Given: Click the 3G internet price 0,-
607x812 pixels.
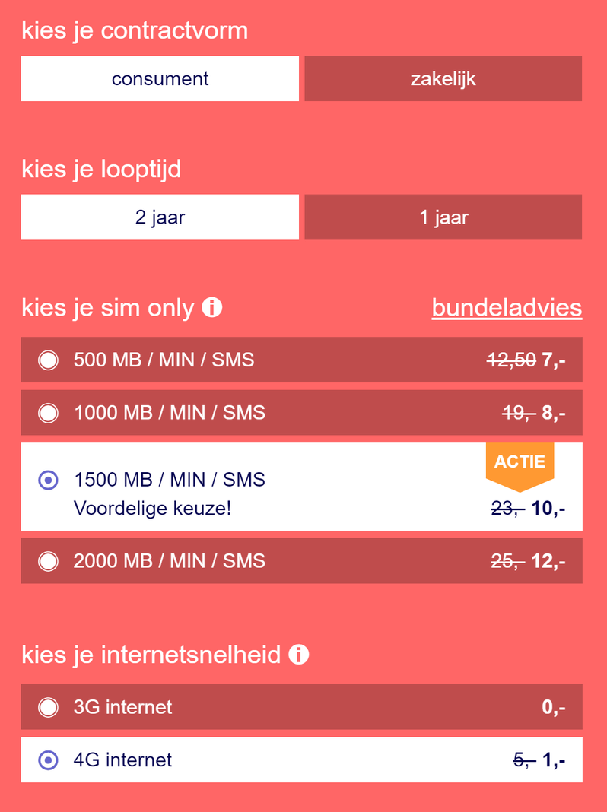Looking at the screenshot, I should [x=553, y=707].
